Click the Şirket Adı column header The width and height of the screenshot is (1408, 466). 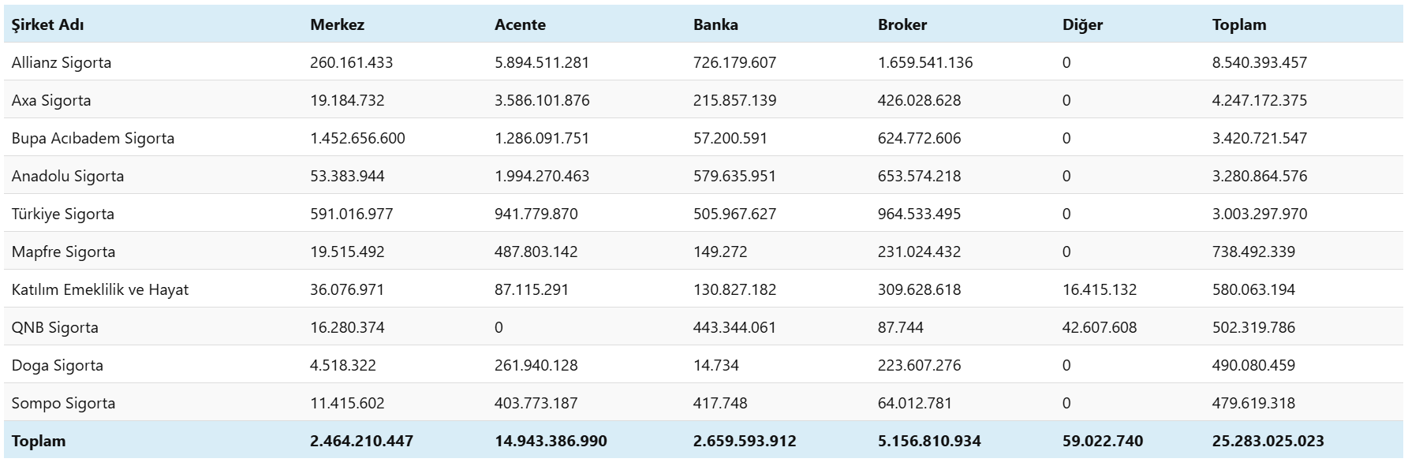pos(48,24)
